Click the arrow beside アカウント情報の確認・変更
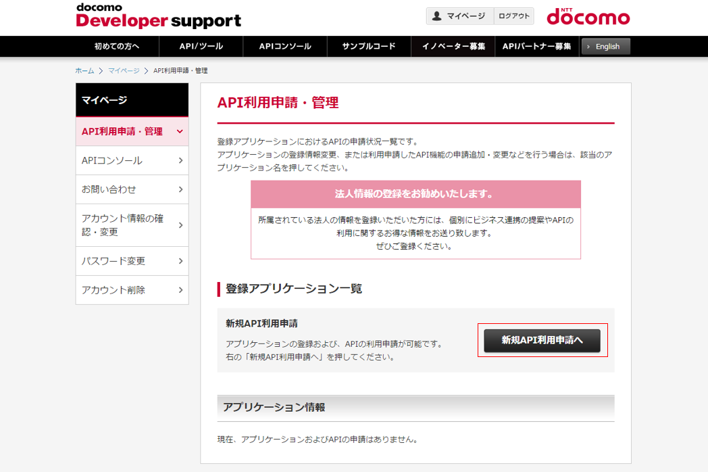Screen dimensions: 708x472 coord(180,225)
